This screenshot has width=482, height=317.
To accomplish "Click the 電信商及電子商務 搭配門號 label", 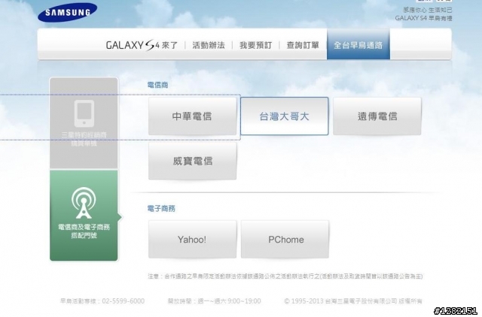I will pyautogui.click(x=84, y=231).
